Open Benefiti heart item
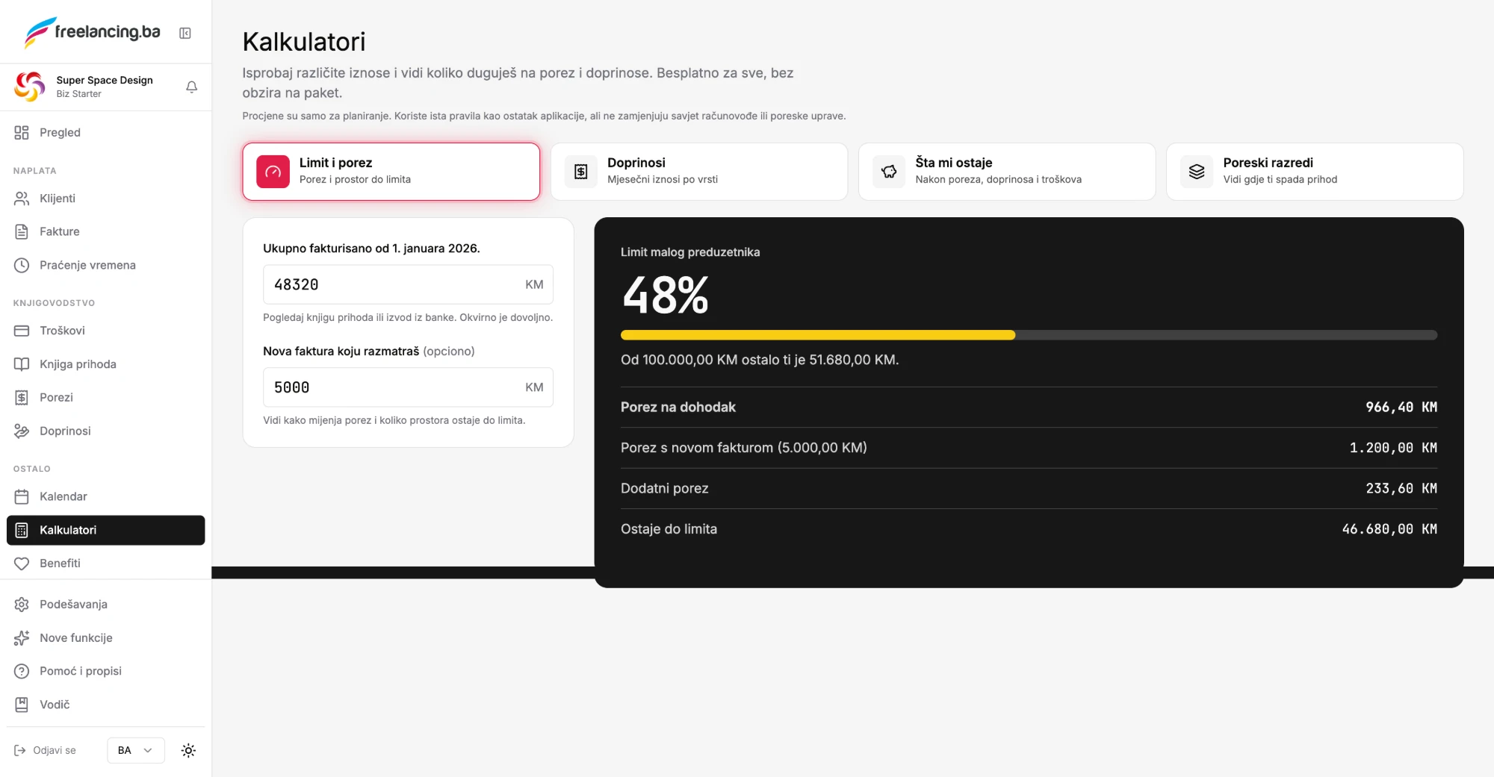Viewport: 1494px width, 777px height. [105, 563]
